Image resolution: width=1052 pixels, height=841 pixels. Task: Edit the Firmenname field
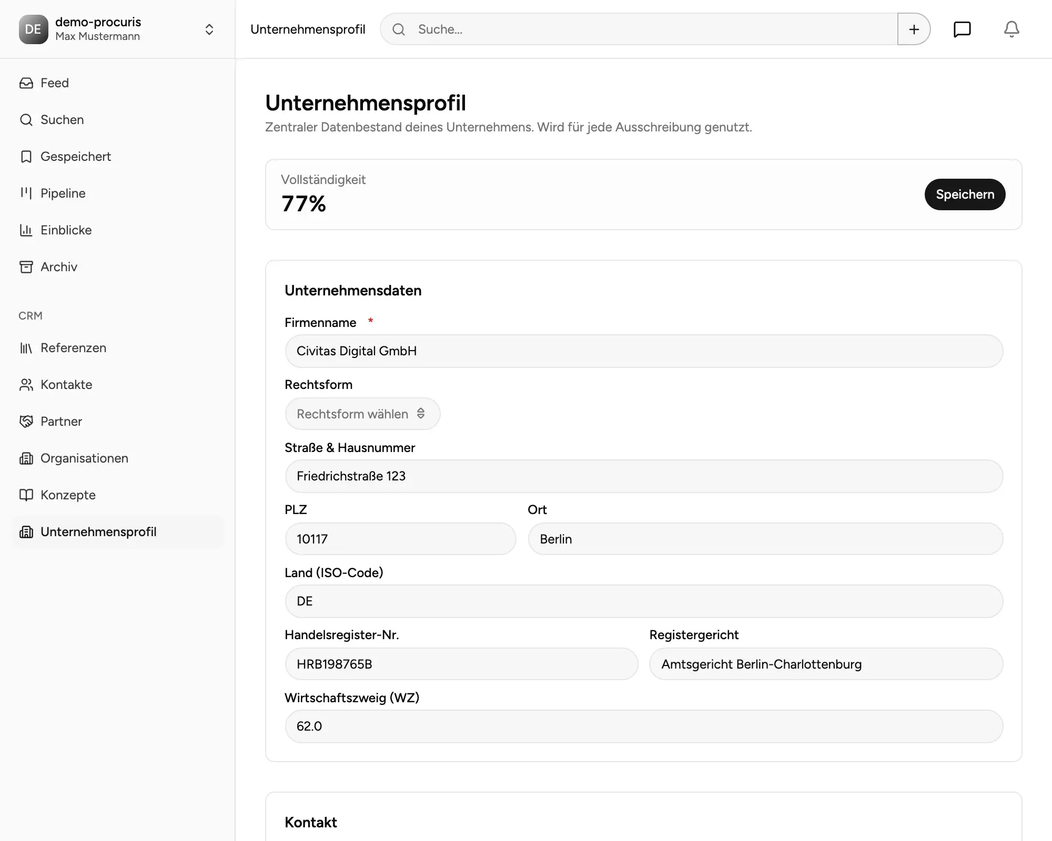click(644, 351)
